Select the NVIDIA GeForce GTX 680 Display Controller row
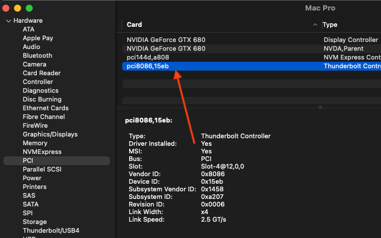 coord(166,40)
